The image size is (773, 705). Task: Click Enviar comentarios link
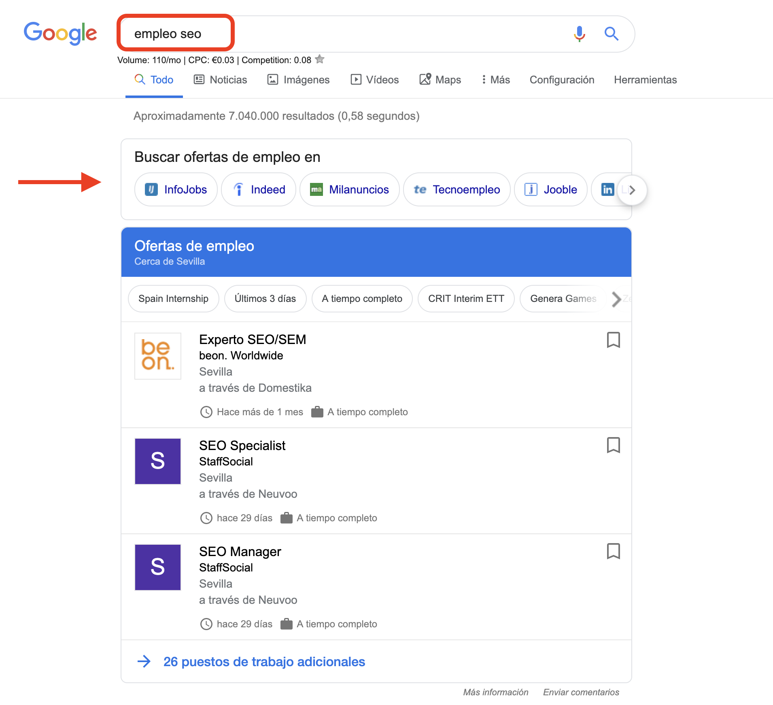tap(581, 692)
